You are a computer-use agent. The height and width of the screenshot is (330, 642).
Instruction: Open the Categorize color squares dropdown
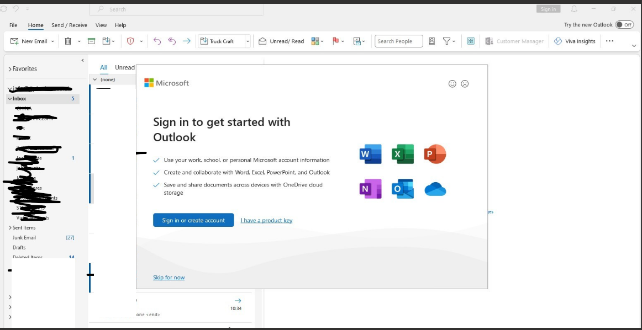click(317, 41)
